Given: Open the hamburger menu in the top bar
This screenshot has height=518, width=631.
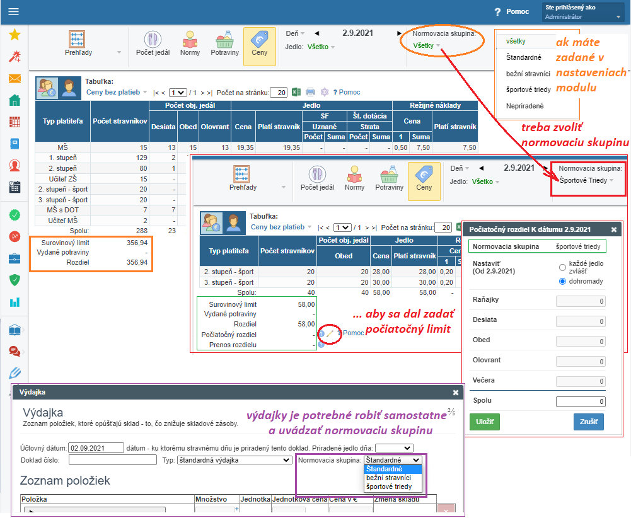Looking at the screenshot, I should point(13,12).
